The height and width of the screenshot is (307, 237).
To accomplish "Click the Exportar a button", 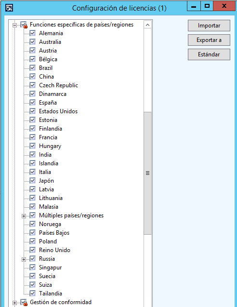I will tap(209, 40).
